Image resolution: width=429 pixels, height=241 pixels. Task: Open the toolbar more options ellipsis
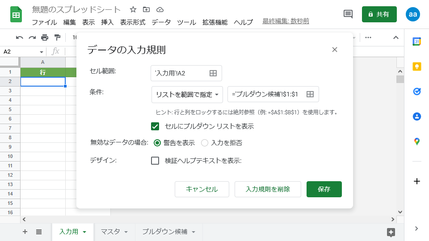(x=368, y=37)
